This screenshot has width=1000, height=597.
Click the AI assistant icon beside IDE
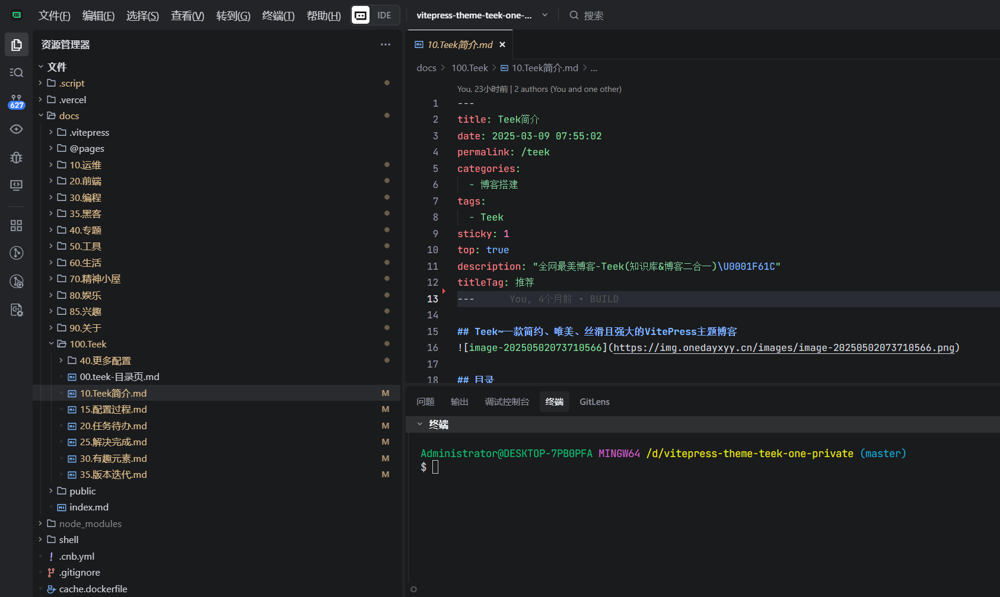(361, 15)
